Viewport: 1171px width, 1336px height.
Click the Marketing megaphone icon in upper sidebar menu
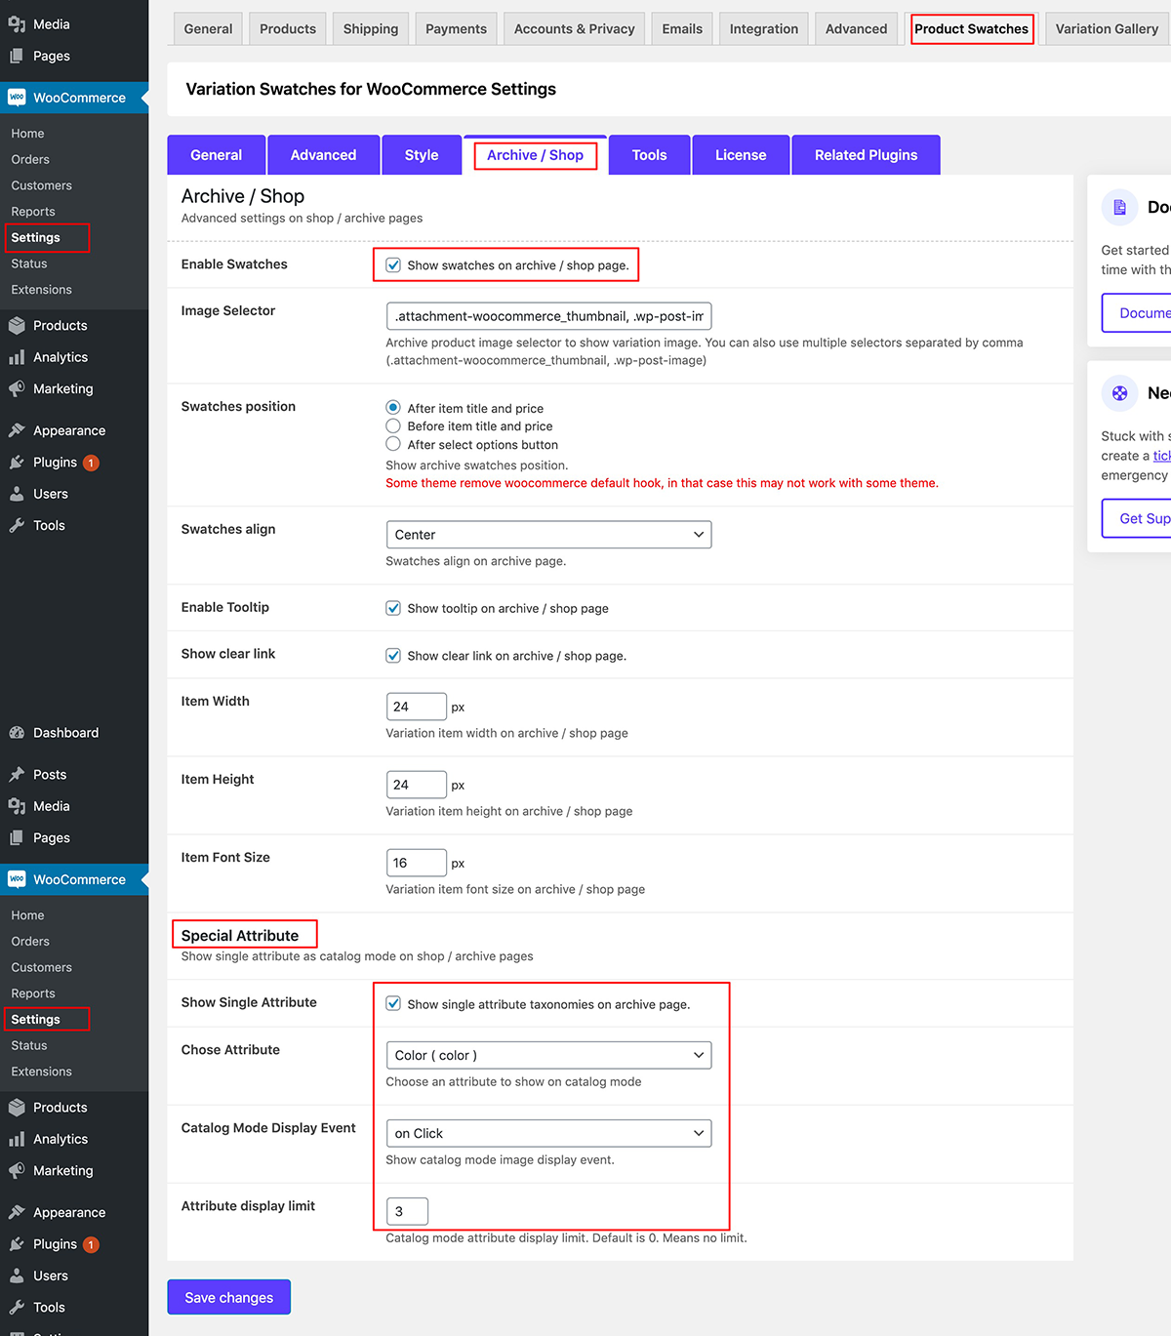tap(17, 388)
